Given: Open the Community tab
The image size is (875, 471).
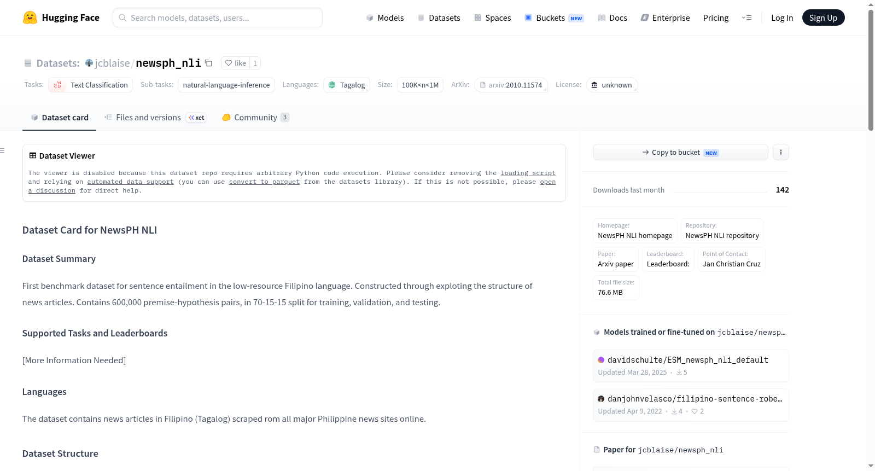Looking at the screenshot, I should [255, 117].
